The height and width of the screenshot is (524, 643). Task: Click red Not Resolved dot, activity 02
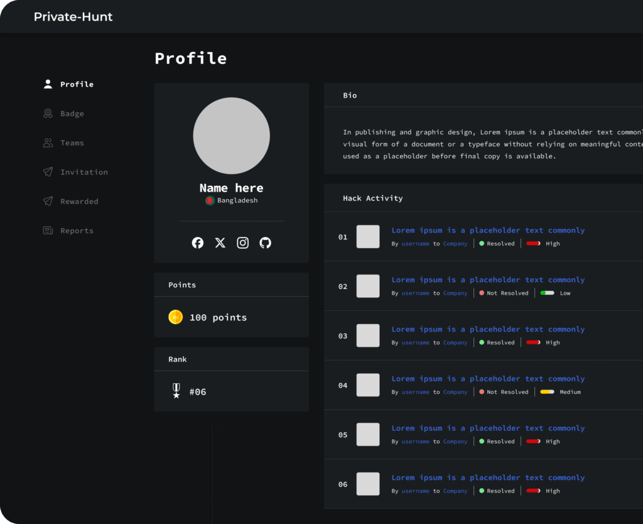coord(482,293)
